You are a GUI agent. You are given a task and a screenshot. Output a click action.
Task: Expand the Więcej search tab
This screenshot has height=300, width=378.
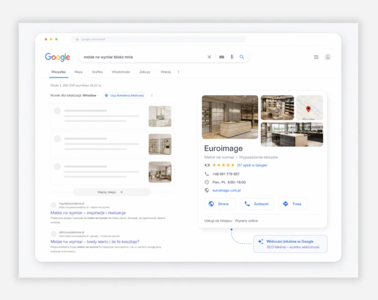click(x=165, y=72)
